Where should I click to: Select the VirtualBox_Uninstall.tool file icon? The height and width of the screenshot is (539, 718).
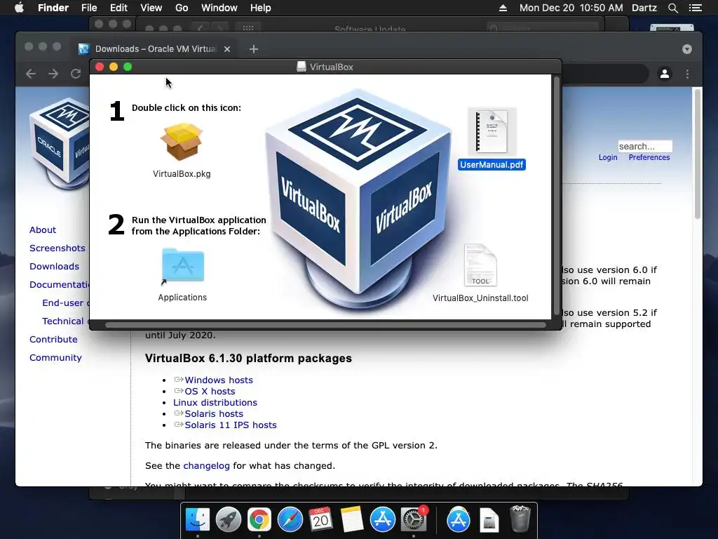480,265
